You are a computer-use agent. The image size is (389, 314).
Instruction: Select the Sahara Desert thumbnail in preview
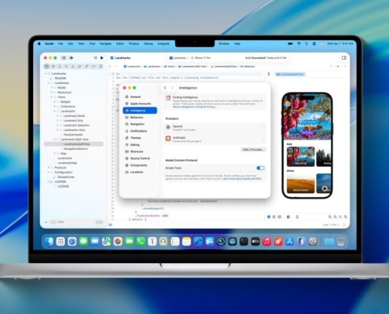pos(301,184)
